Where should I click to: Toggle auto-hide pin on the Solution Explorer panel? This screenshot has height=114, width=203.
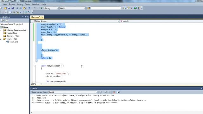25,17
